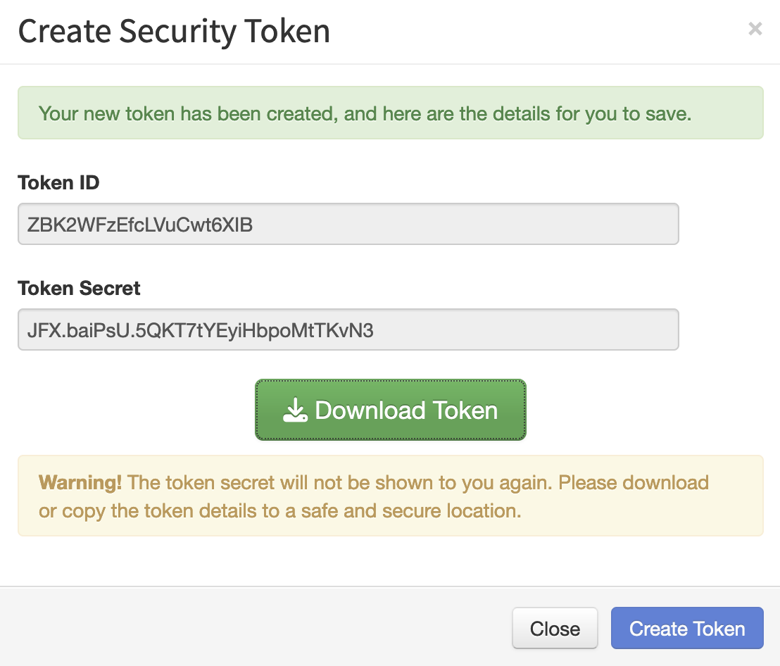The image size is (780, 666).
Task: Click "safe and secure location" warning text
Action: [411, 511]
